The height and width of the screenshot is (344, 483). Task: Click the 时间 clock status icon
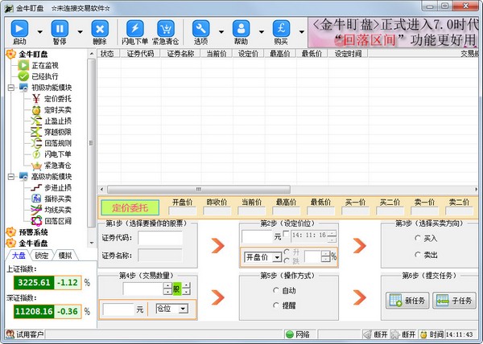pos(424,334)
